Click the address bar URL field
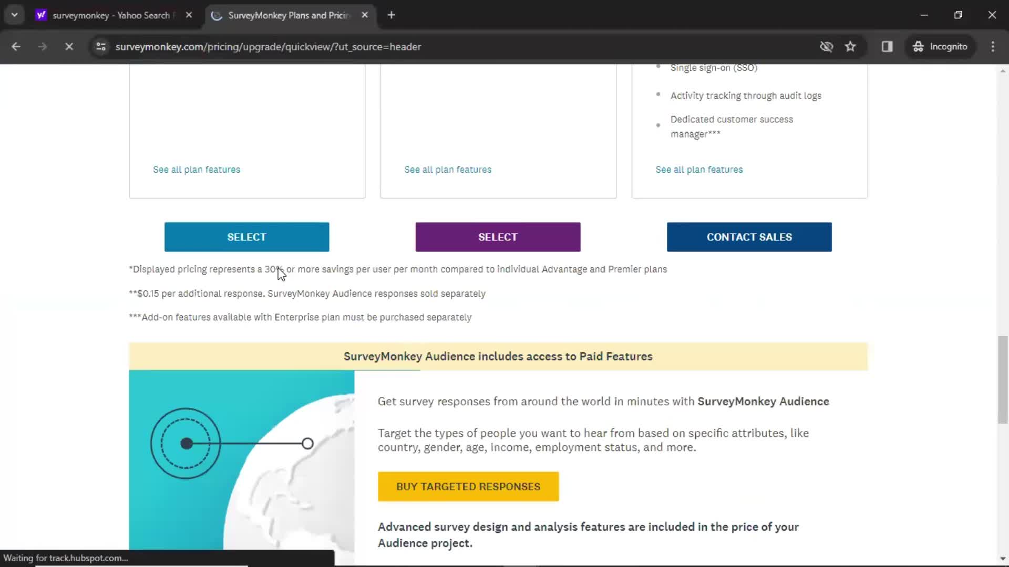1009x567 pixels. click(x=270, y=46)
